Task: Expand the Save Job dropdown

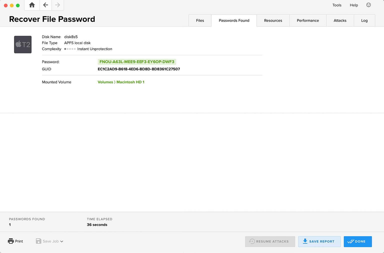Action: pyautogui.click(x=62, y=241)
